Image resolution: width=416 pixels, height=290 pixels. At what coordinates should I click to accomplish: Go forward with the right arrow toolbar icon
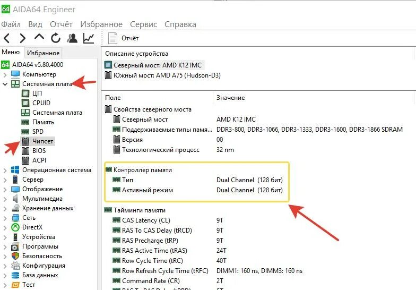click(23, 38)
